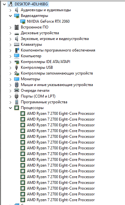The image size is (125, 205).
Task: Expand the Контроллеры USB node
Action: pos(11,68)
